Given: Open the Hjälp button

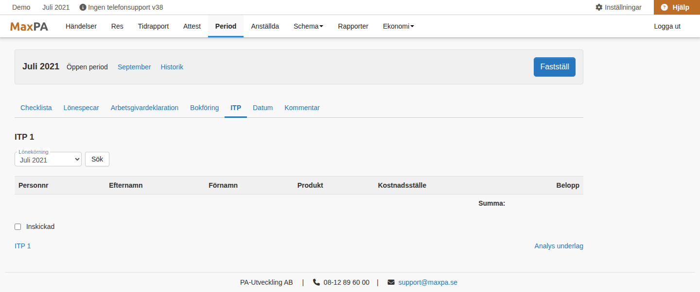Looking at the screenshot, I should coord(677,7).
